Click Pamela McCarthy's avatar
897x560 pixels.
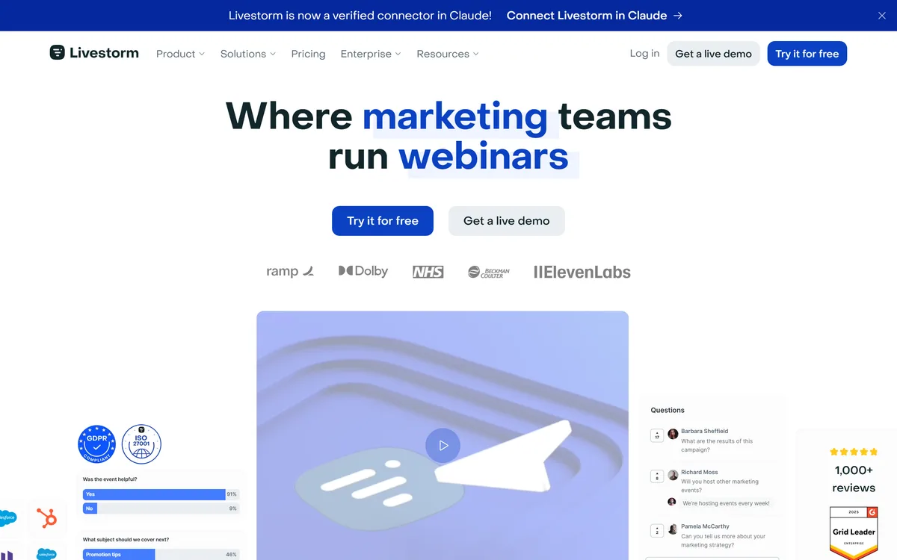pyautogui.click(x=673, y=529)
